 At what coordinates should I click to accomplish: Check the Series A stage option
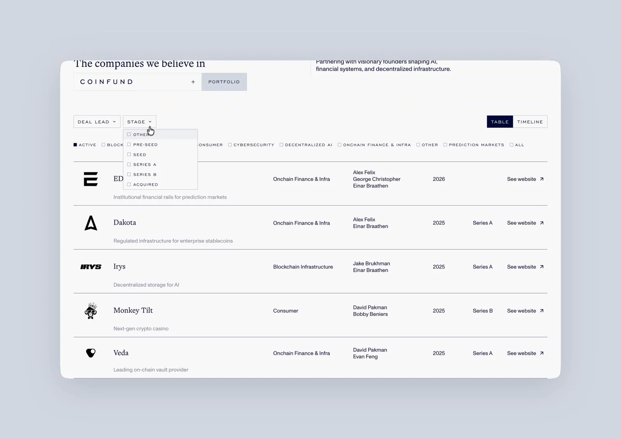click(129, 164)
